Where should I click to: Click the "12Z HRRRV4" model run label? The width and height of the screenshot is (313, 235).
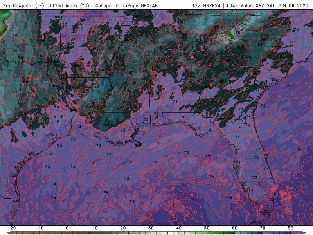pyautogui.click(x=207, y=5)
